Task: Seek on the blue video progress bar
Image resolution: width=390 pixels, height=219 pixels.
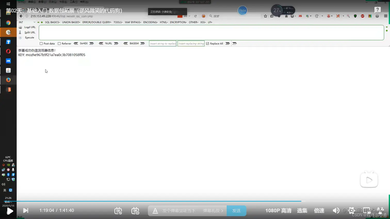Action: click(159, 201)
